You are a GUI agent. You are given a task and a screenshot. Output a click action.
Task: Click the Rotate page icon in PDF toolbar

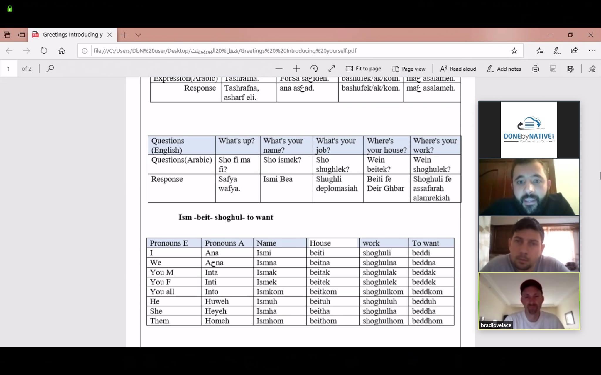pos(314,69)
